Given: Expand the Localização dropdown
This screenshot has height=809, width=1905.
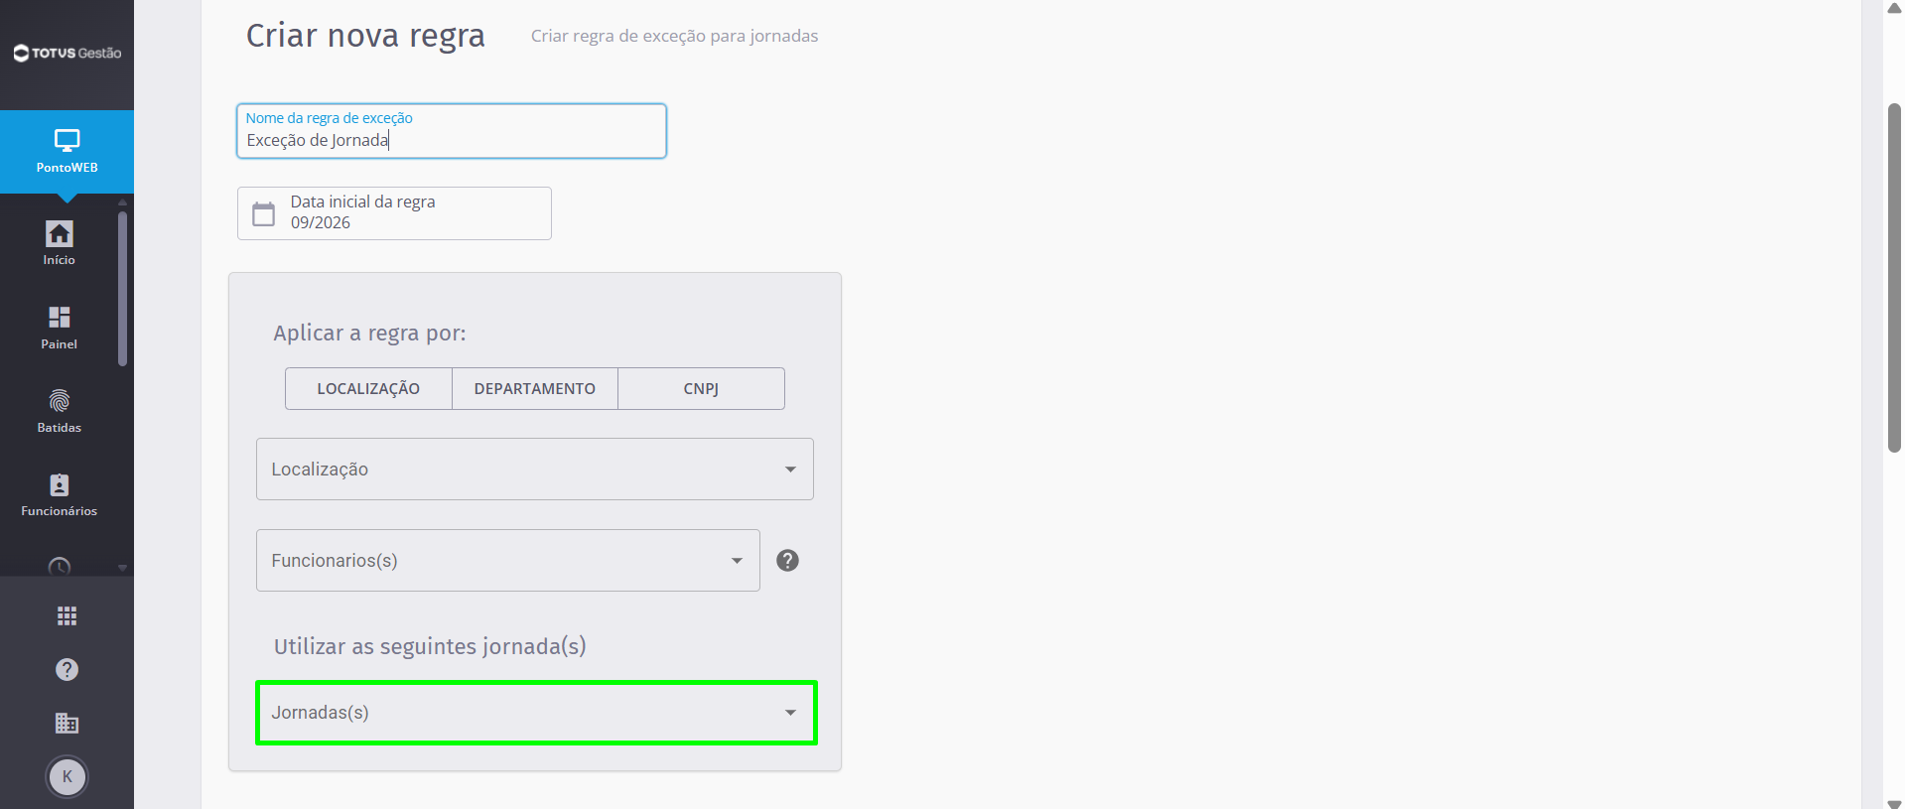Looking at the screenshot, I should coord(535,469).
